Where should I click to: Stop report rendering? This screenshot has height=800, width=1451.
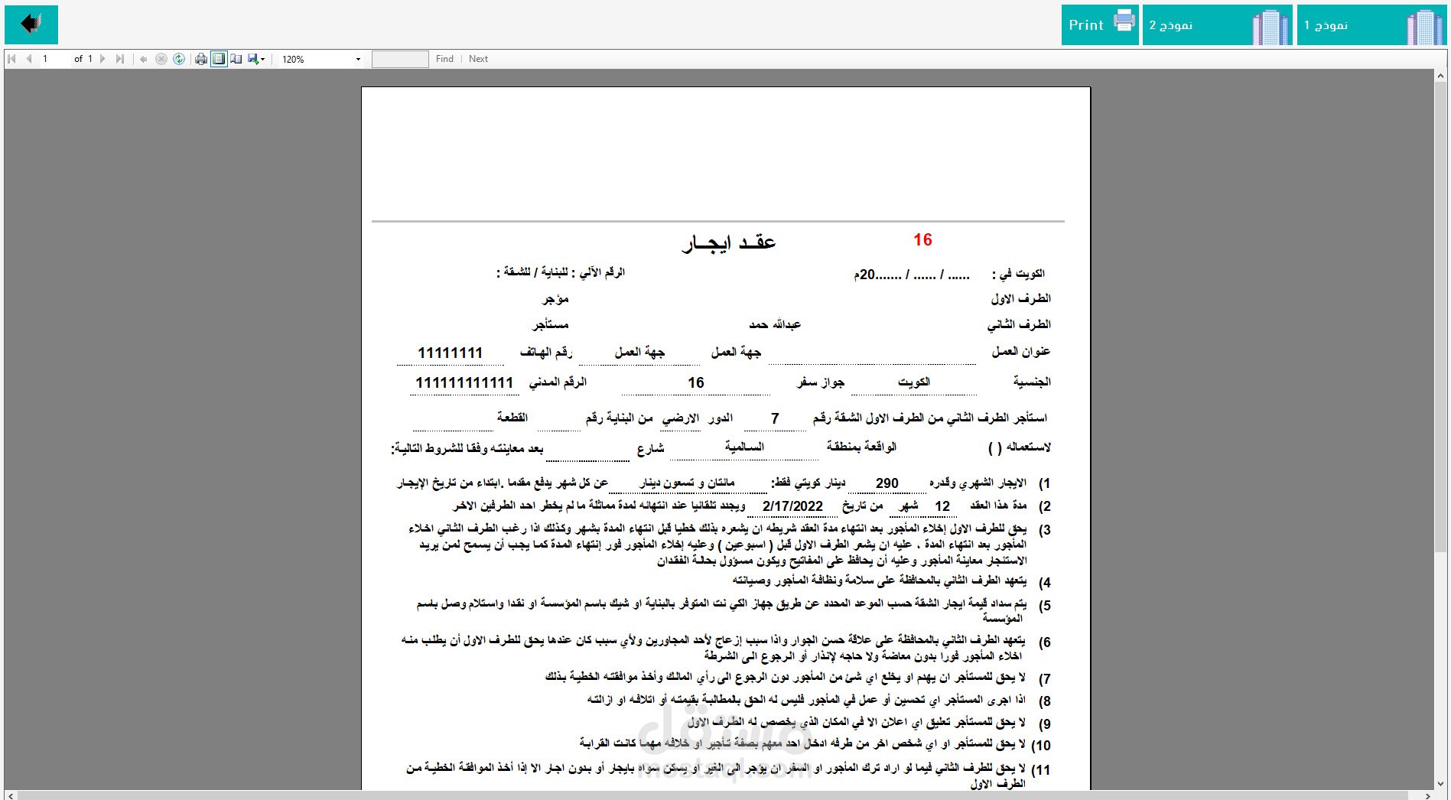[x=161, y=59]
